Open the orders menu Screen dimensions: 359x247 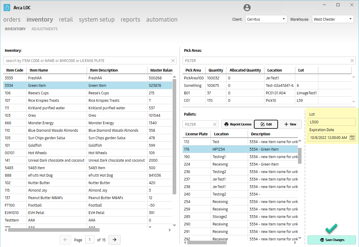[12, 19]
